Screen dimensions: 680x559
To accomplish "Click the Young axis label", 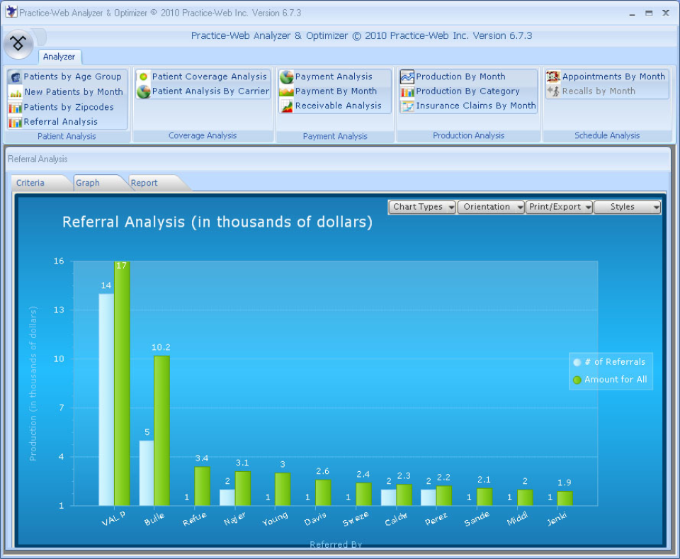I will pos(275,518).
